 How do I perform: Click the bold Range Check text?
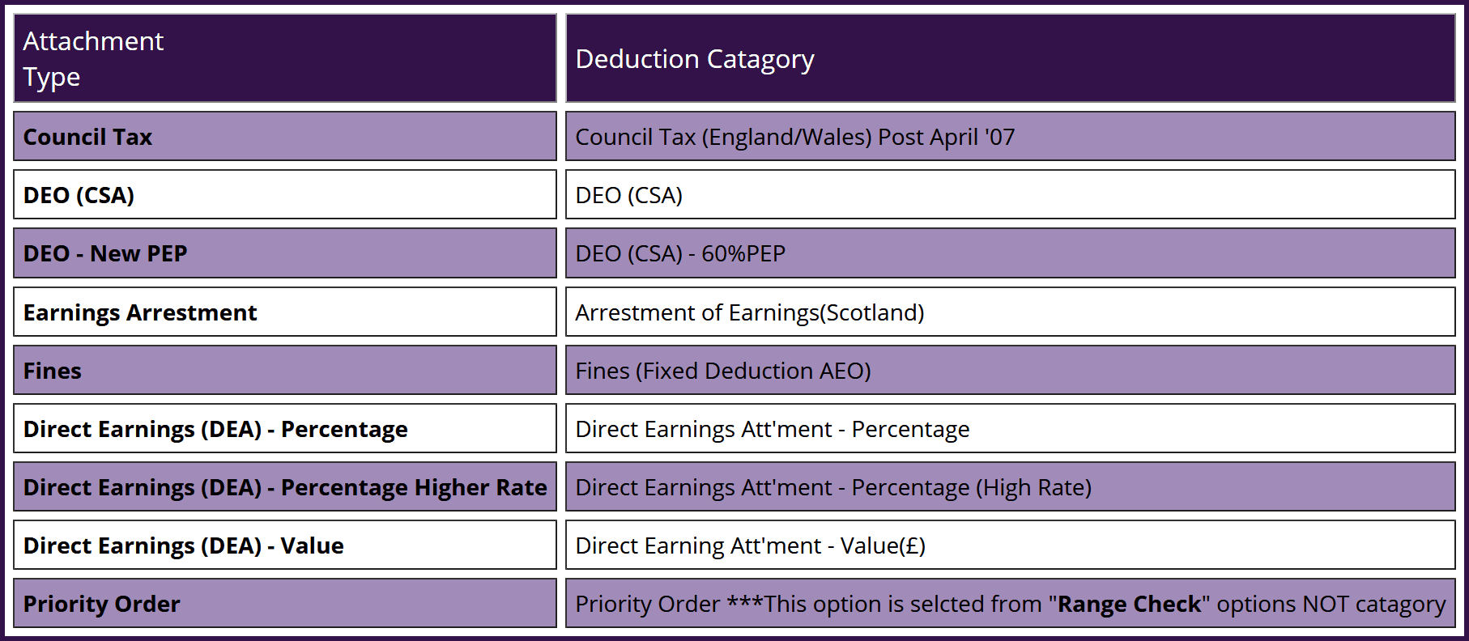click(x=1129, y=604)
